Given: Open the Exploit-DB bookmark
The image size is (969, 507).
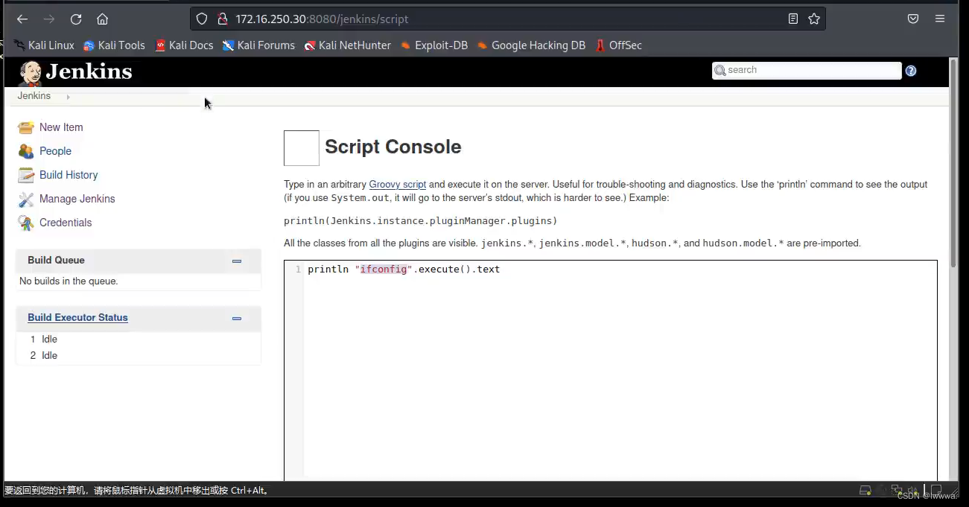Looking at the screenshot, I should click(434, 45).
